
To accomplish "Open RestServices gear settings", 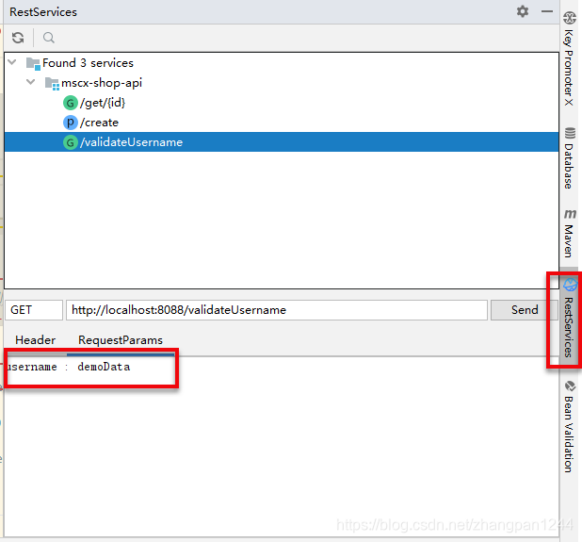I will pyautogui.click(x=523, y=11).
